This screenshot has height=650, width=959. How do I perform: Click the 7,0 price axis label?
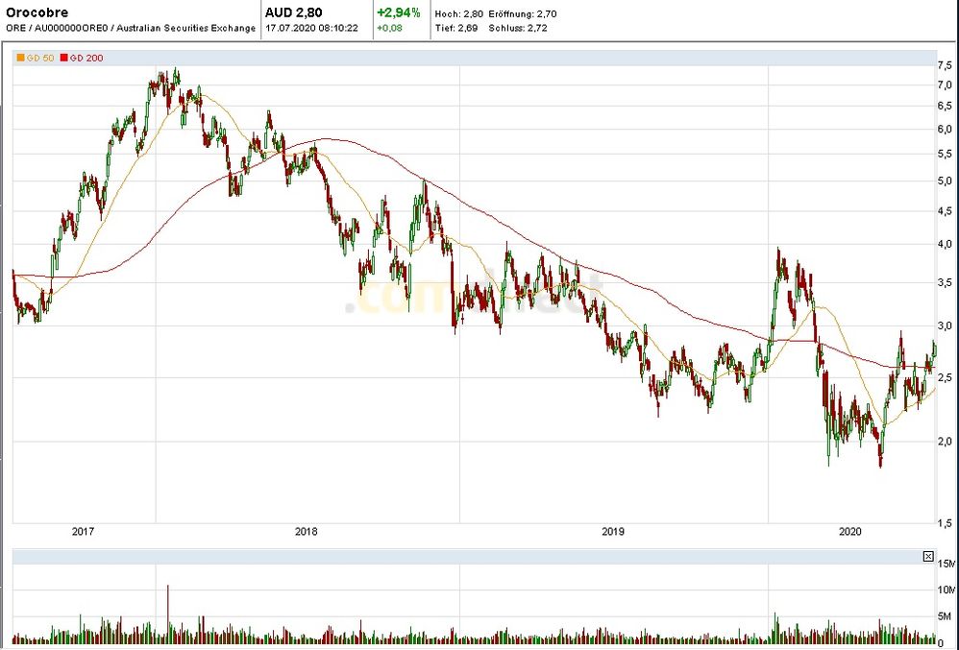click(x=945, y=84)
